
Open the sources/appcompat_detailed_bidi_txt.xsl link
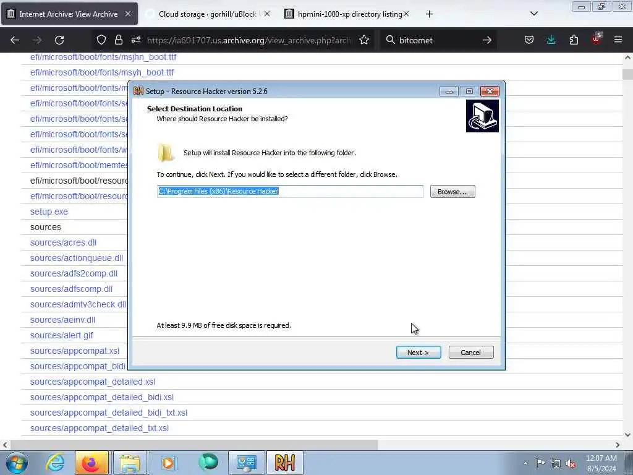click(x=109, y=413)
